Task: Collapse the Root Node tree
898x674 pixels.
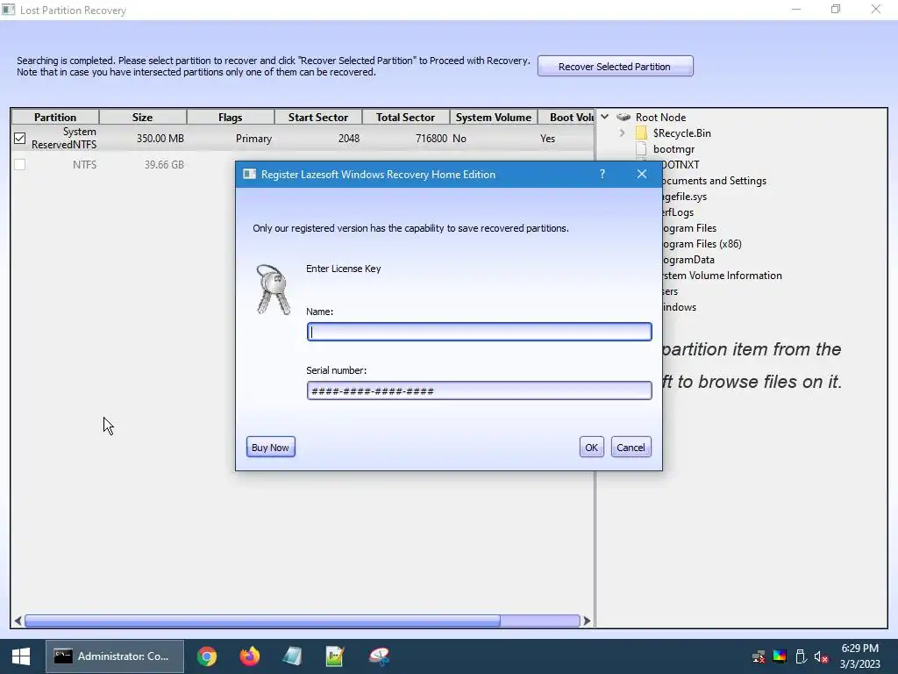Action: point(605,117)
